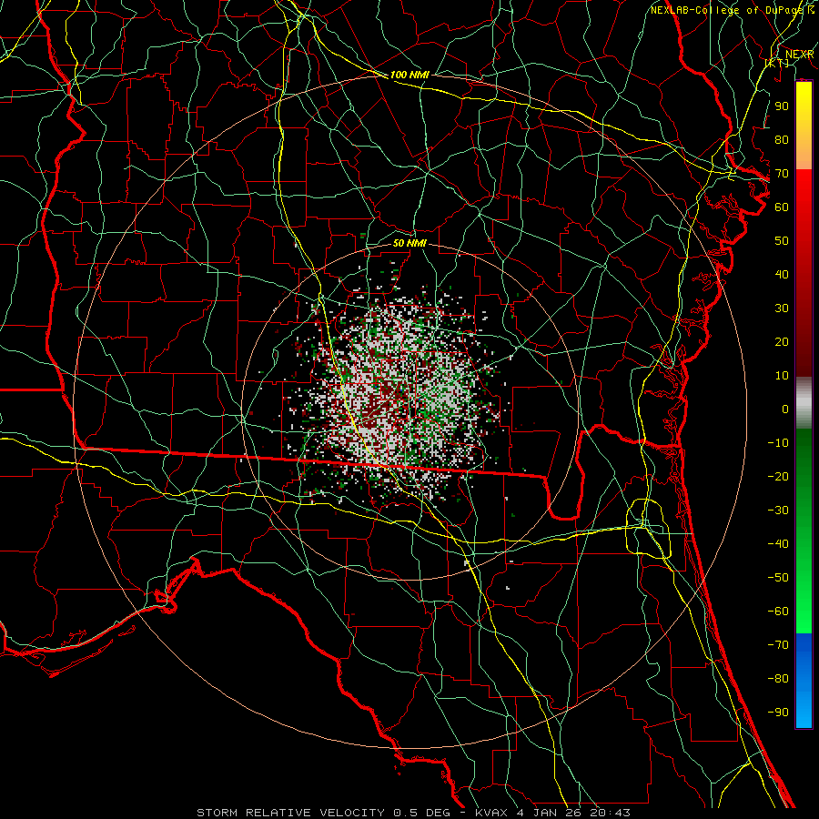Image resolution: width=819 pixels, height=819 pixels.
Task: Select the -60 label on the velocity scale
Action: pos(778,612)
